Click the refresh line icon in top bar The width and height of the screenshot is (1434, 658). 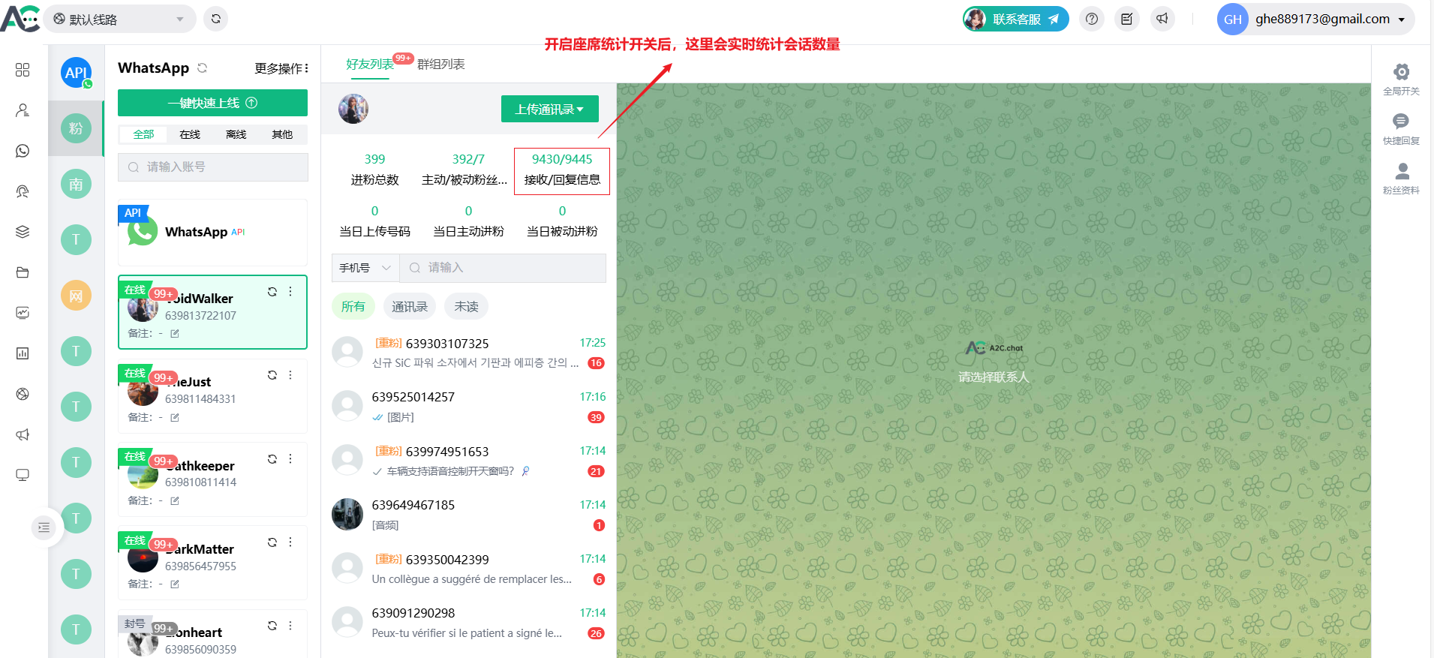[x=216, y=19]
